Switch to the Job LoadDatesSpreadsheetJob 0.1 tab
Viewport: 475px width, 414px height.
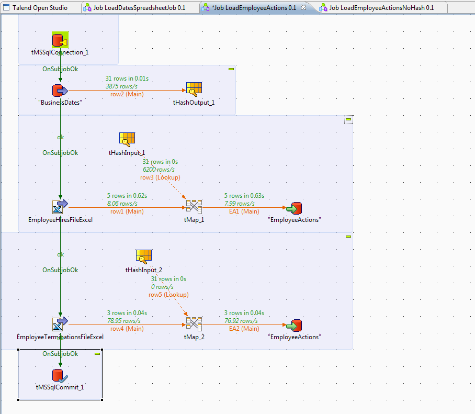tap(138, 8)
